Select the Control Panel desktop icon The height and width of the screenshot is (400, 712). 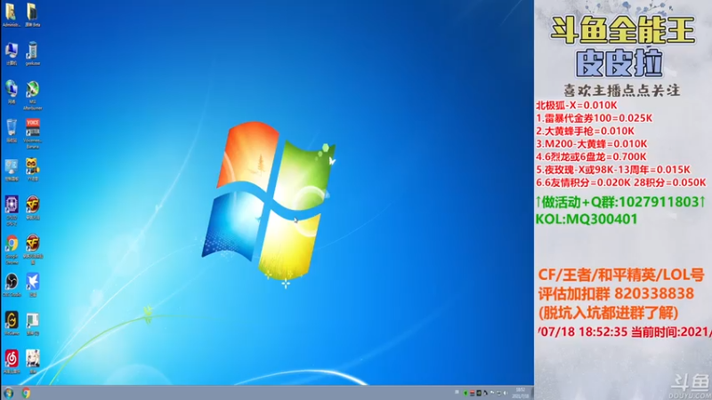point(11,170)
